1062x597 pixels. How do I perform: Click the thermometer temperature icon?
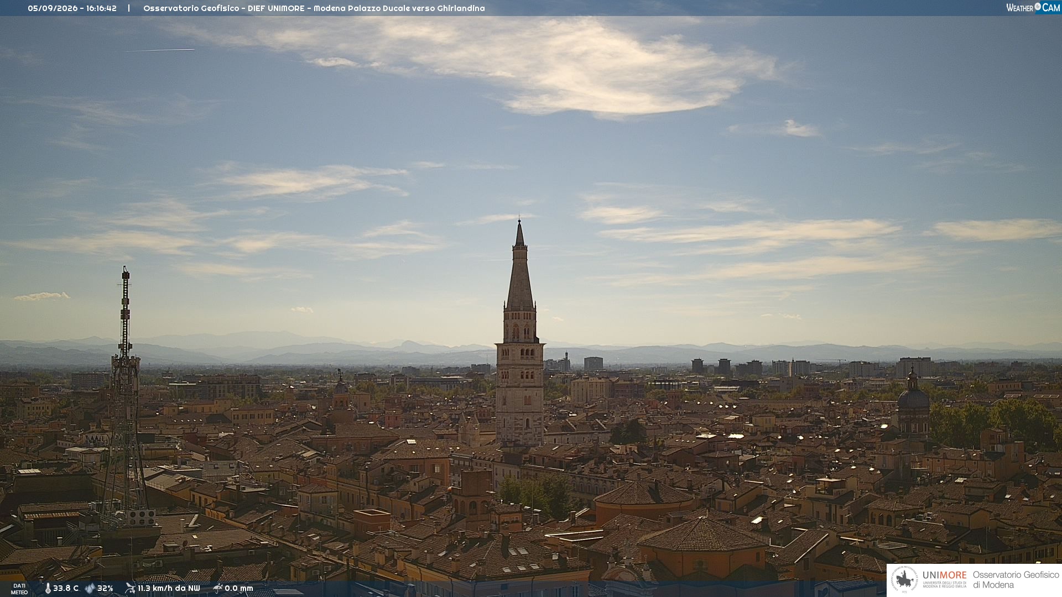(x=48, y=588)
